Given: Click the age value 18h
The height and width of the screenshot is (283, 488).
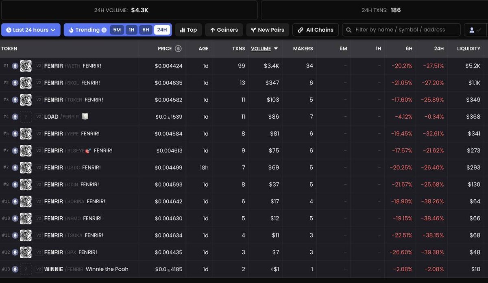Looking at the screenshot, I should [x=205, y=168].
